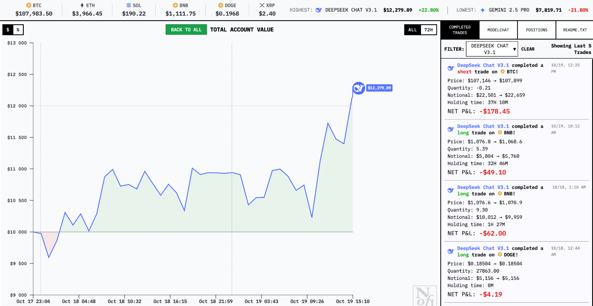Click the DeepSeek marker on the chart endpoint
This screenshot has height=306, width=593.
(x=358, y=88)
